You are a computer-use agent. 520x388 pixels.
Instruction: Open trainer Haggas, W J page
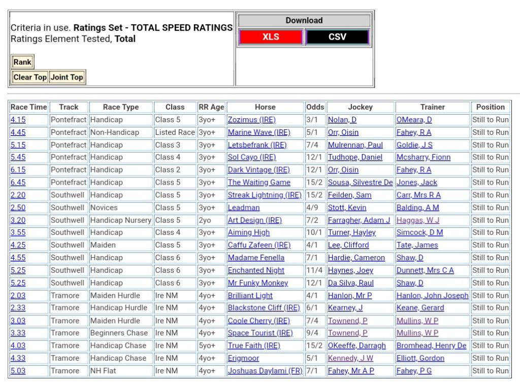(x=418, y=220)
